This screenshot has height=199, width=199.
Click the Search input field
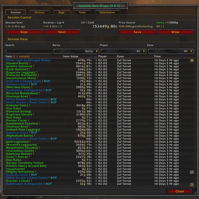click(x=29, y=51)
